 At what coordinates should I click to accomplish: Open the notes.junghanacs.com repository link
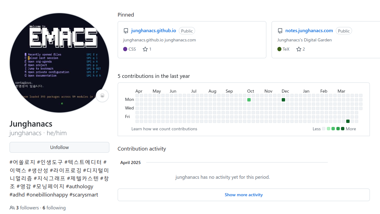tap(309, 31)
